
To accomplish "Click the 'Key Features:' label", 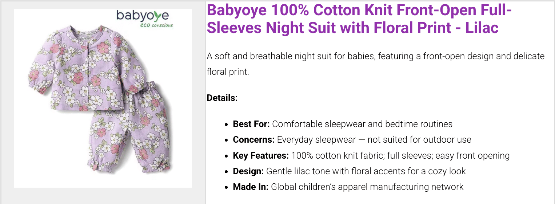I will (261, 156).
